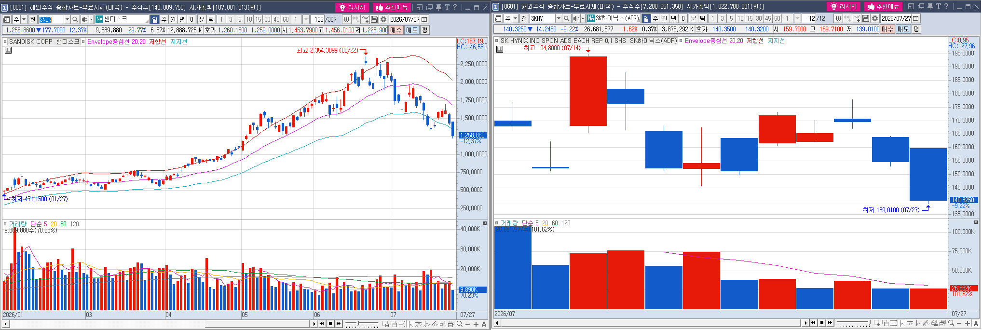Open the 리서치 menu in left window
Viewport: 982px width, 330px height.
[352, 7]
